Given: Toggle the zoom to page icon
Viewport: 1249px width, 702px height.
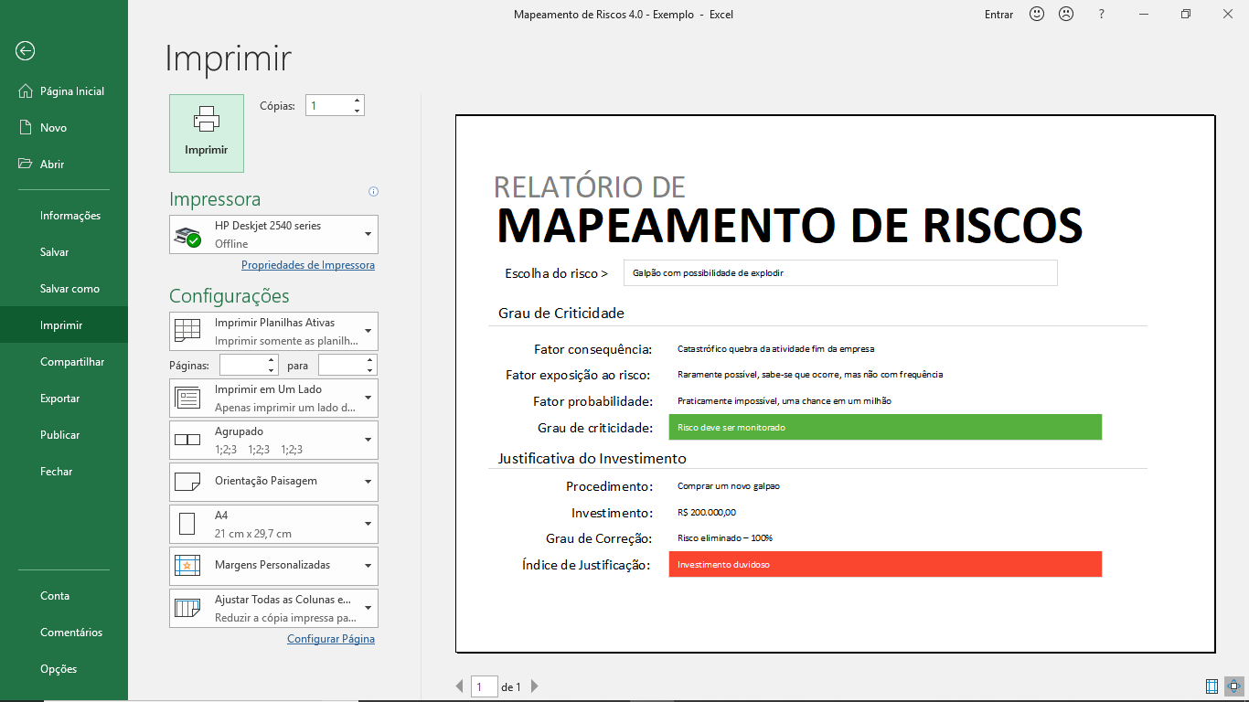Looking at the screenshot, I should click(x=1234, y=686).
